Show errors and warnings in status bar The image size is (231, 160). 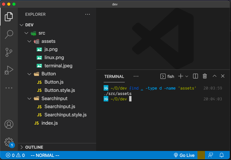15,155
